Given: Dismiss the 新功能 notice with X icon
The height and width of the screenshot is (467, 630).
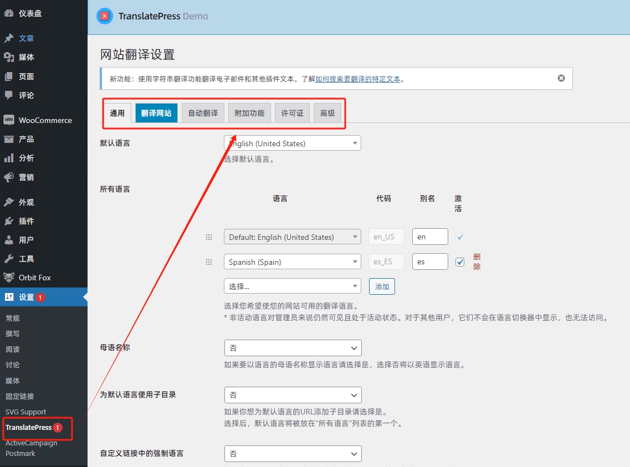Looking at the screenshot, I should [x=561, y=78].
